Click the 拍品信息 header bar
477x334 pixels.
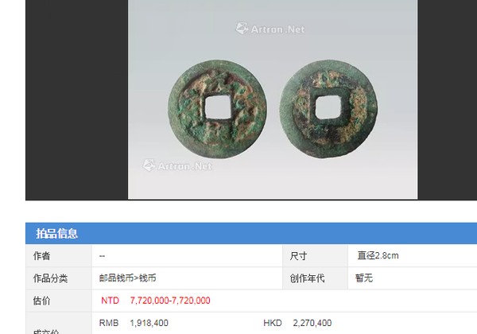[x=251, y=233]
